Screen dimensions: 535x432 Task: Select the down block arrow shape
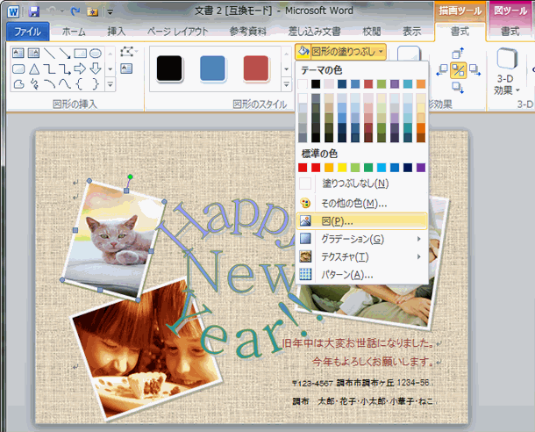(96, 68)
